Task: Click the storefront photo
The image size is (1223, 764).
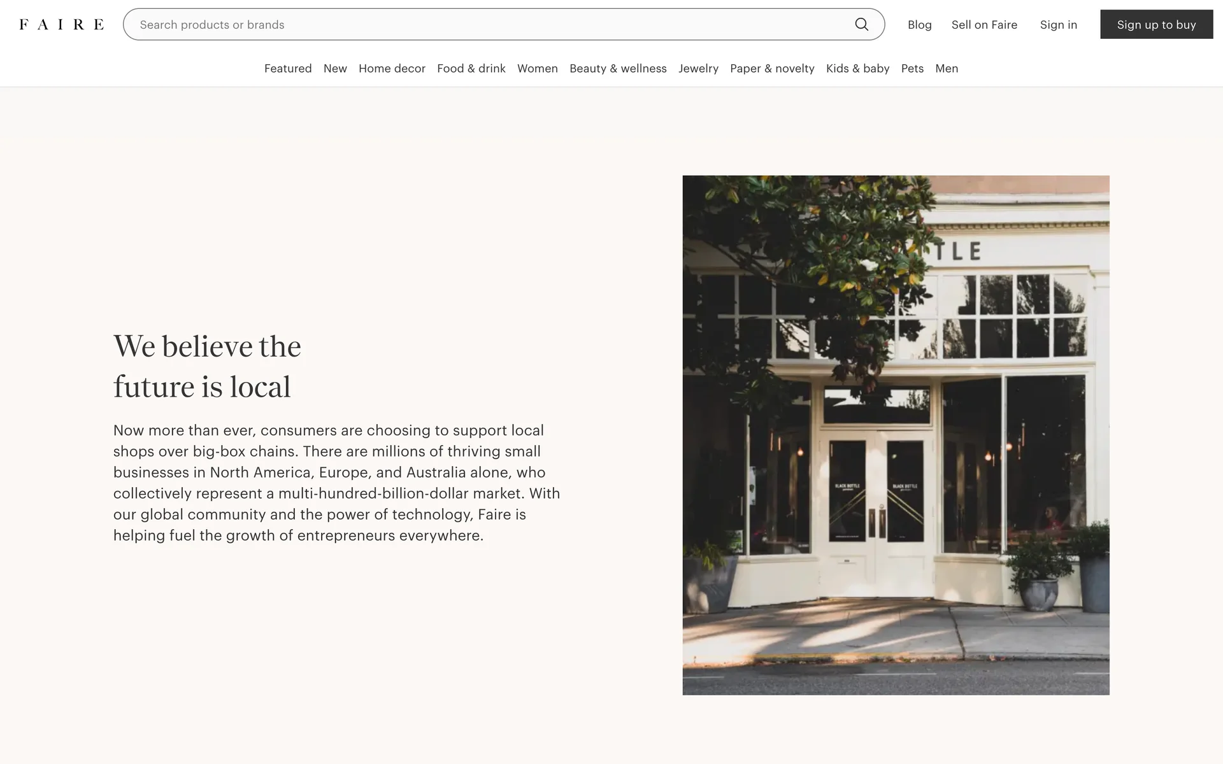Action: click(896, 435)
